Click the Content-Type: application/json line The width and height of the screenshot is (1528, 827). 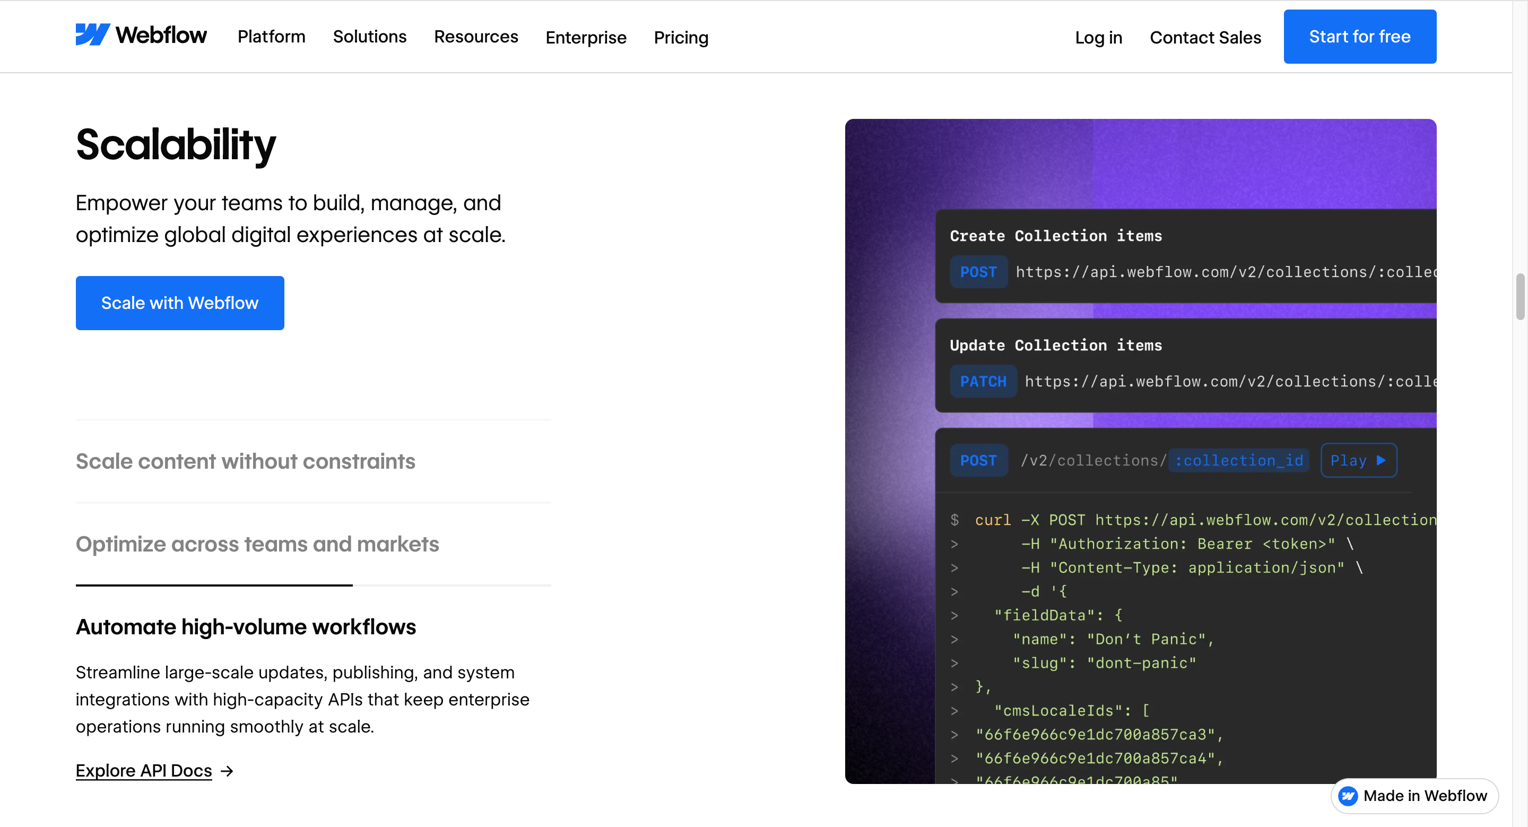click(1192, 567)
